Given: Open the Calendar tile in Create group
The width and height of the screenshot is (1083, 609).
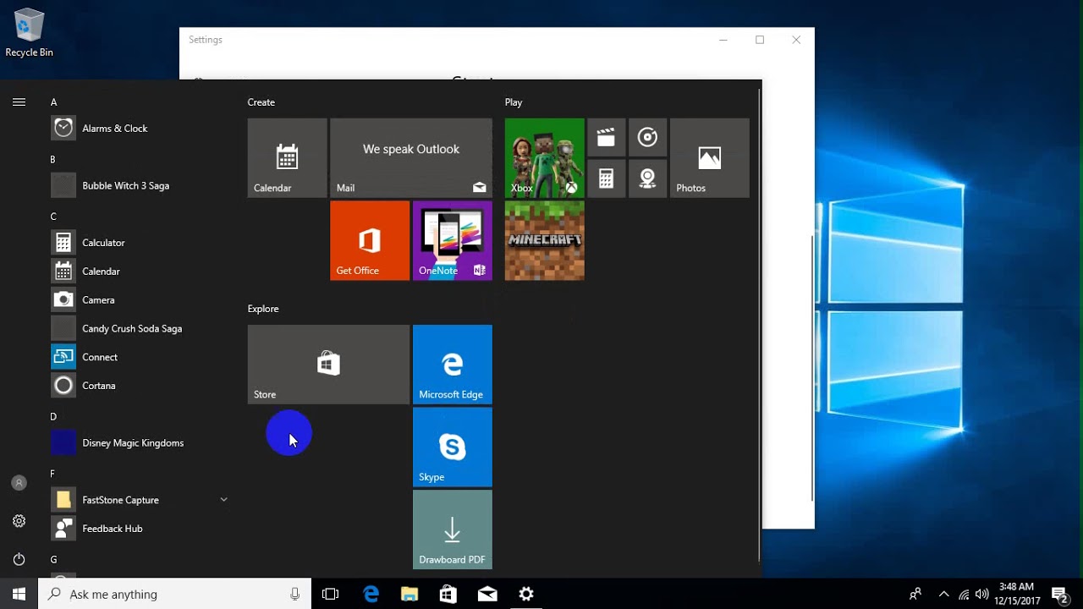Looking at the screenshot, I should pyautogui.click(x=287, y=158).
